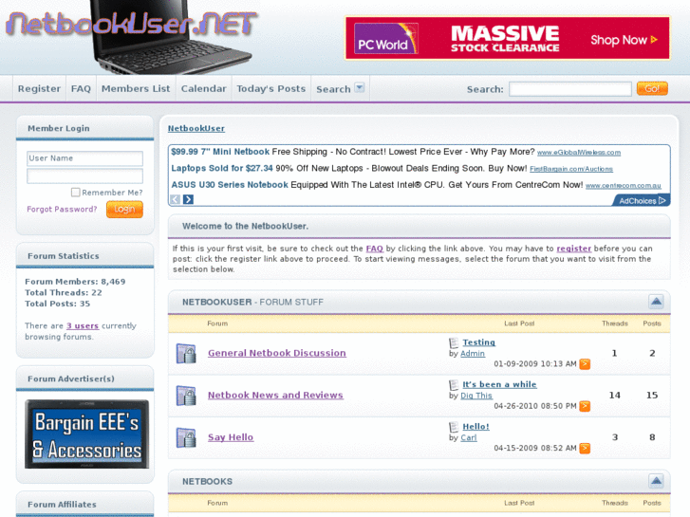Click next ad arrow in ad box
Image resolution: width=690 pixels, height=517 pixels.
pyautogui.click(x=188, y=199)
